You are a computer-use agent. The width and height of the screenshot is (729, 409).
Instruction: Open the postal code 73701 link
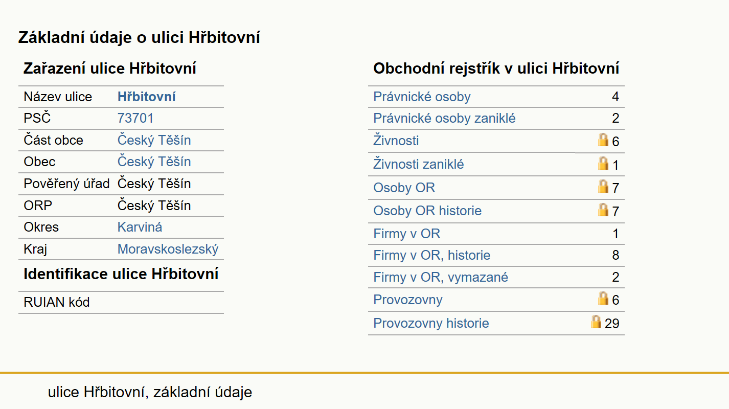pyautogui.click(x=135, y=118)
